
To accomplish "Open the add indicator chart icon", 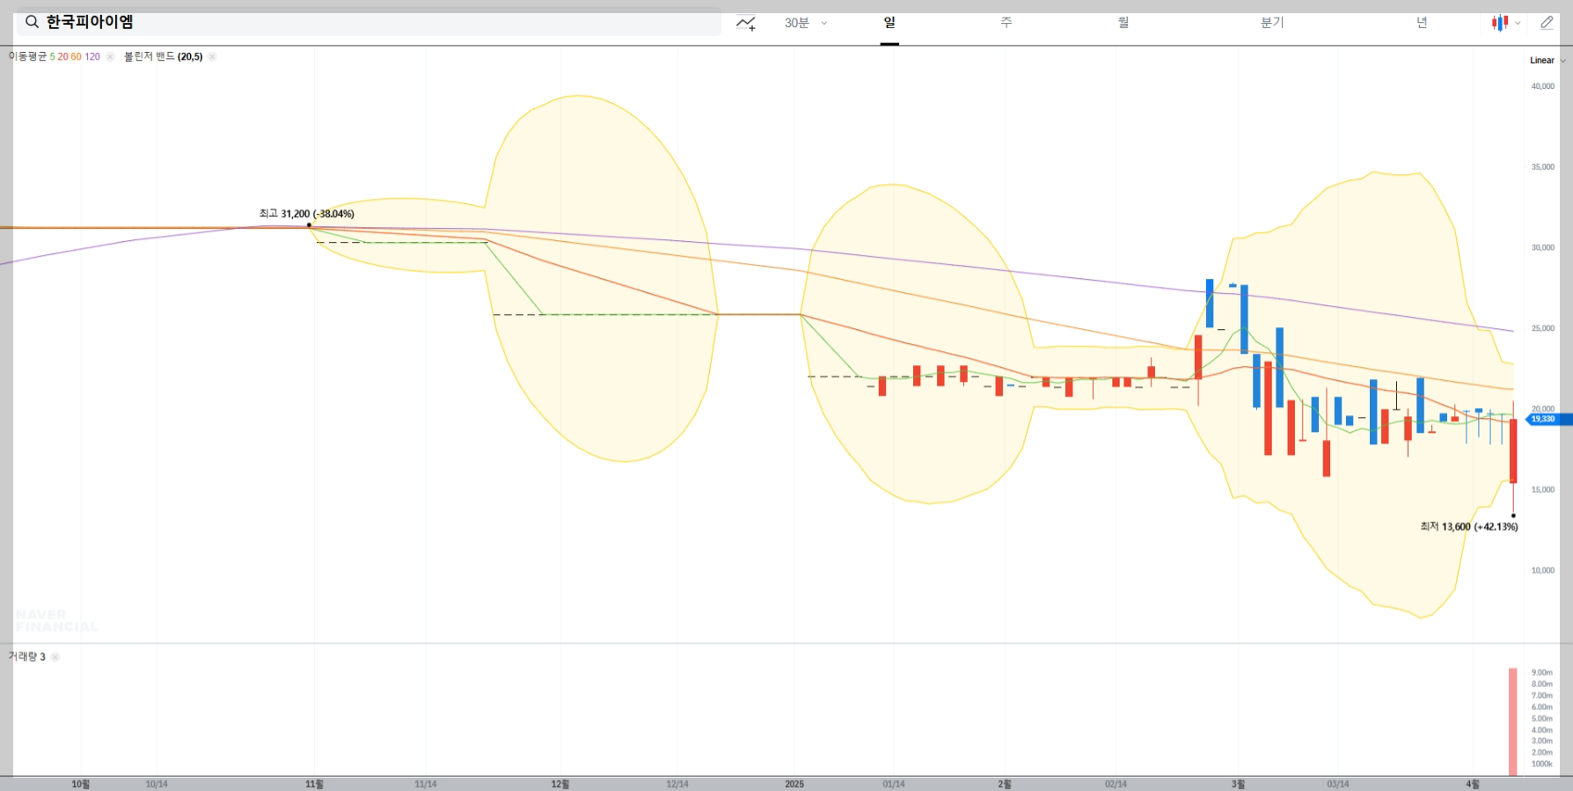I will [x=746, y=23].
